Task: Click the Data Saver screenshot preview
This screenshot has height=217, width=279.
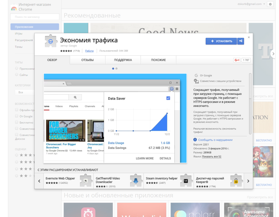Action: pos(115,118)
